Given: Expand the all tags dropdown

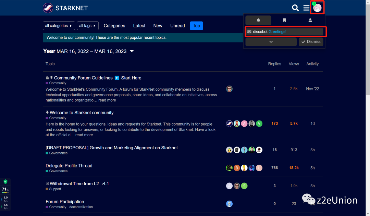Looking at the screenshot, I should point(87,26).
